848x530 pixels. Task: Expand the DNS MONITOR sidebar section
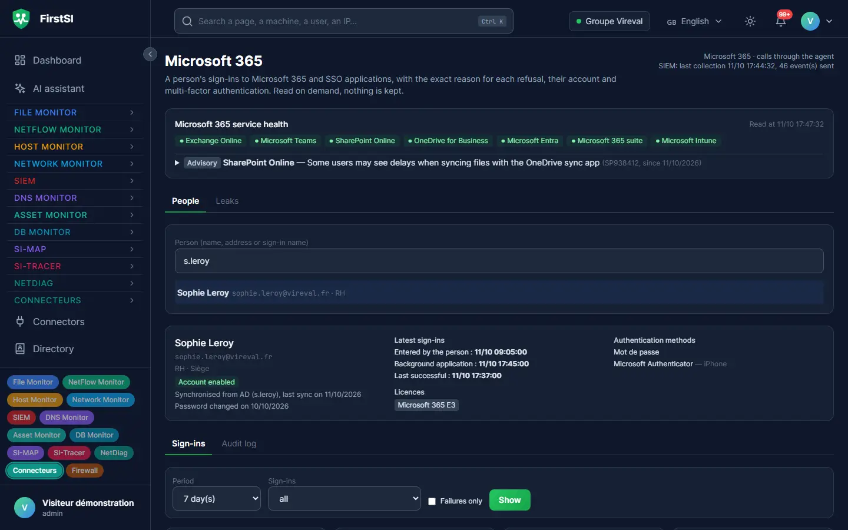(75, 198)
